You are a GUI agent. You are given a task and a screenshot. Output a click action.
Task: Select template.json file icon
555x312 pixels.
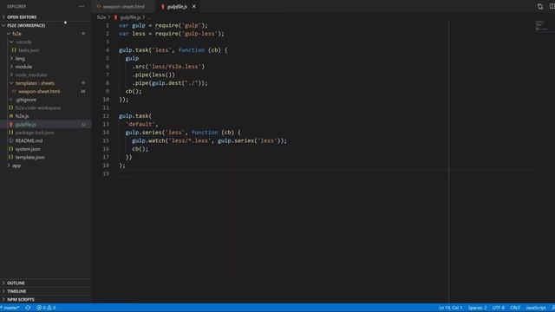(x=11, y=157)
